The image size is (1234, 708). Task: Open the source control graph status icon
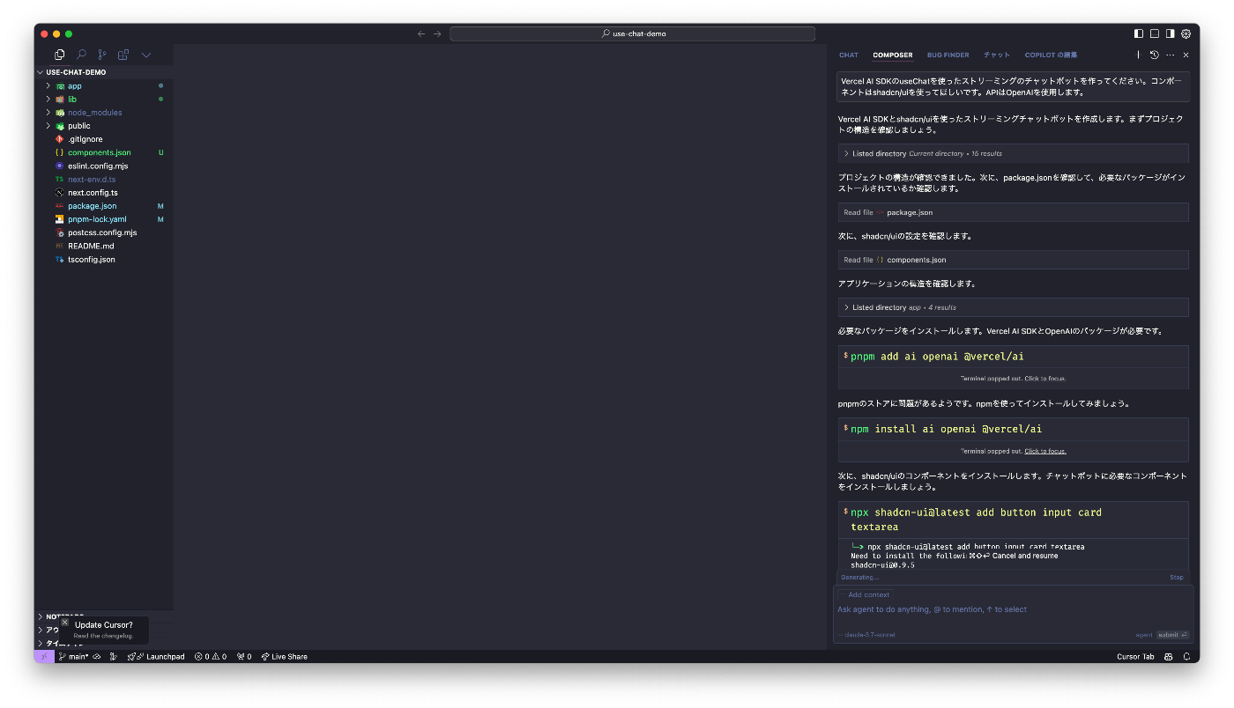point(114,657)
